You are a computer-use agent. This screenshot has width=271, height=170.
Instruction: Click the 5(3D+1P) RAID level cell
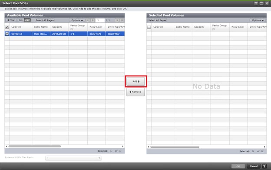point(96,34)
